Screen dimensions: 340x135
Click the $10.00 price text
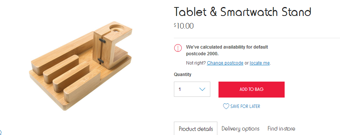point(184,26)
